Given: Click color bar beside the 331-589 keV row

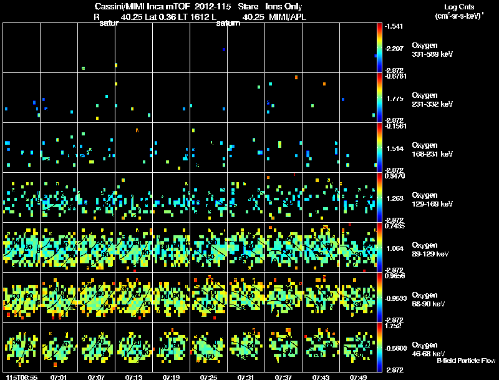Looking at the screenshot, I should click(379, 48).
